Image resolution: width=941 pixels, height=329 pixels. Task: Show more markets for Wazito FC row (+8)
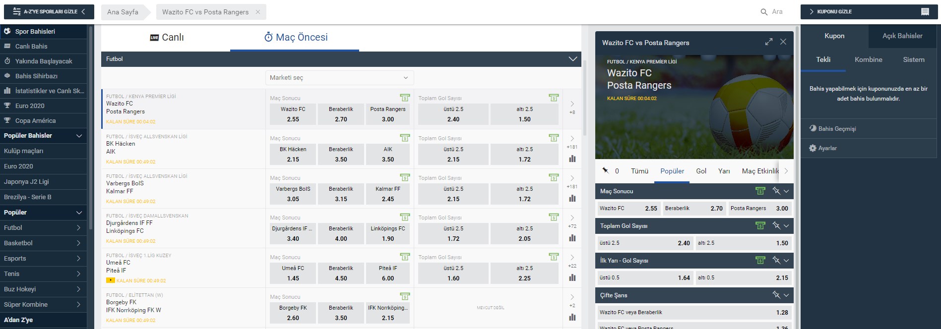(x=572, y=107)
